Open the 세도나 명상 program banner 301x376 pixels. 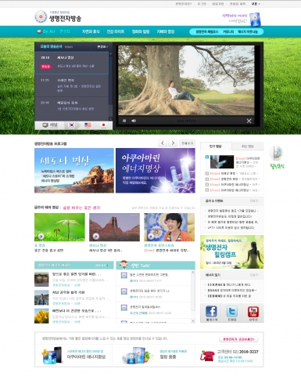pyautogui.click(x=74, y=171)
